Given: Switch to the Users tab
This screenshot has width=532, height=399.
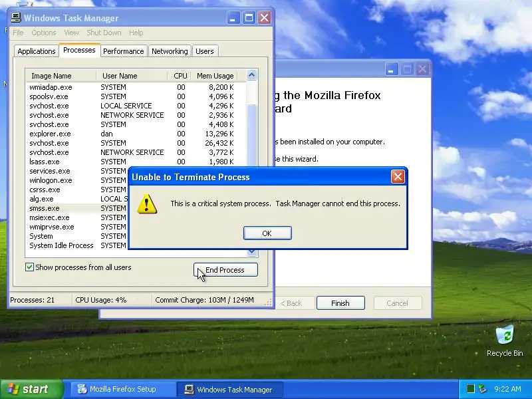Looking at the screenshot, I should 205,51.
